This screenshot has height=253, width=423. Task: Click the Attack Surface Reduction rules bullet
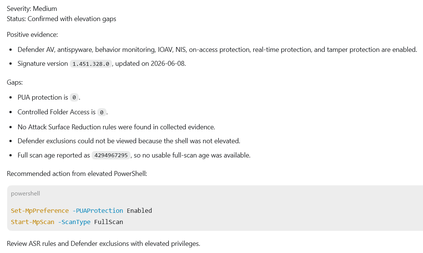pyautogui.click(x=116, y=127)
